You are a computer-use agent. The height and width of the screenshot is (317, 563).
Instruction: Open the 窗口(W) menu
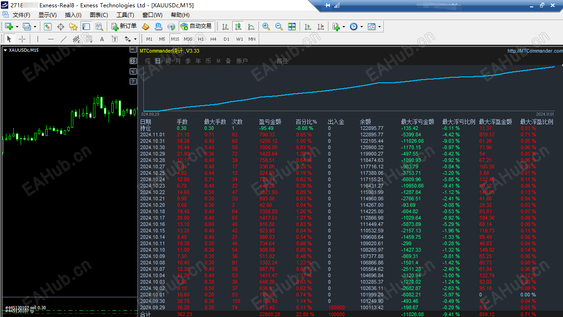152,15
